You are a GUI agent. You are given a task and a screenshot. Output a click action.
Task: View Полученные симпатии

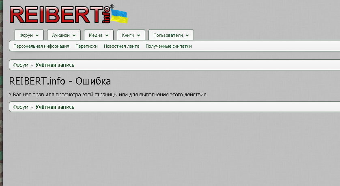pos(169,46)
